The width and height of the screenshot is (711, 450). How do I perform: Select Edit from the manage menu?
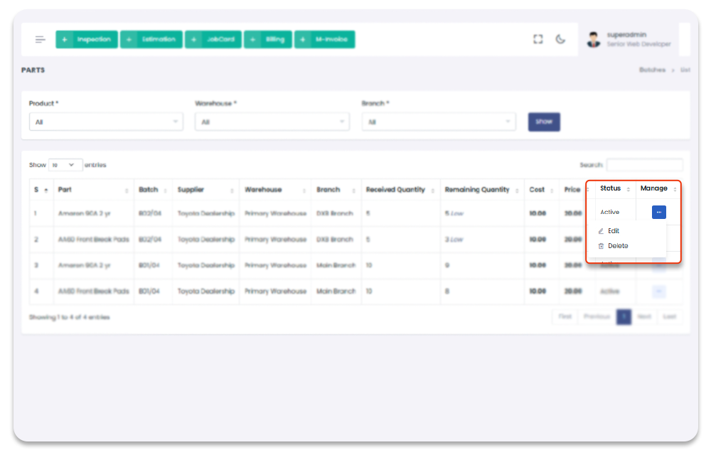[x=613, y=231]
